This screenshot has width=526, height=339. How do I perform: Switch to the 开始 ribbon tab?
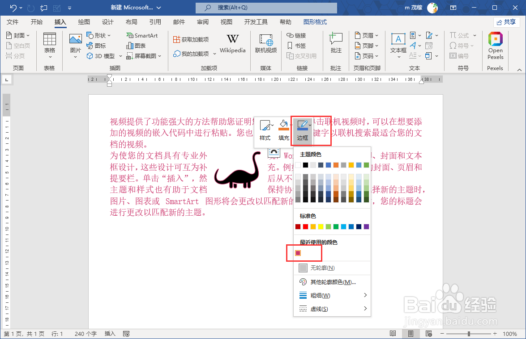pos(37,21)
